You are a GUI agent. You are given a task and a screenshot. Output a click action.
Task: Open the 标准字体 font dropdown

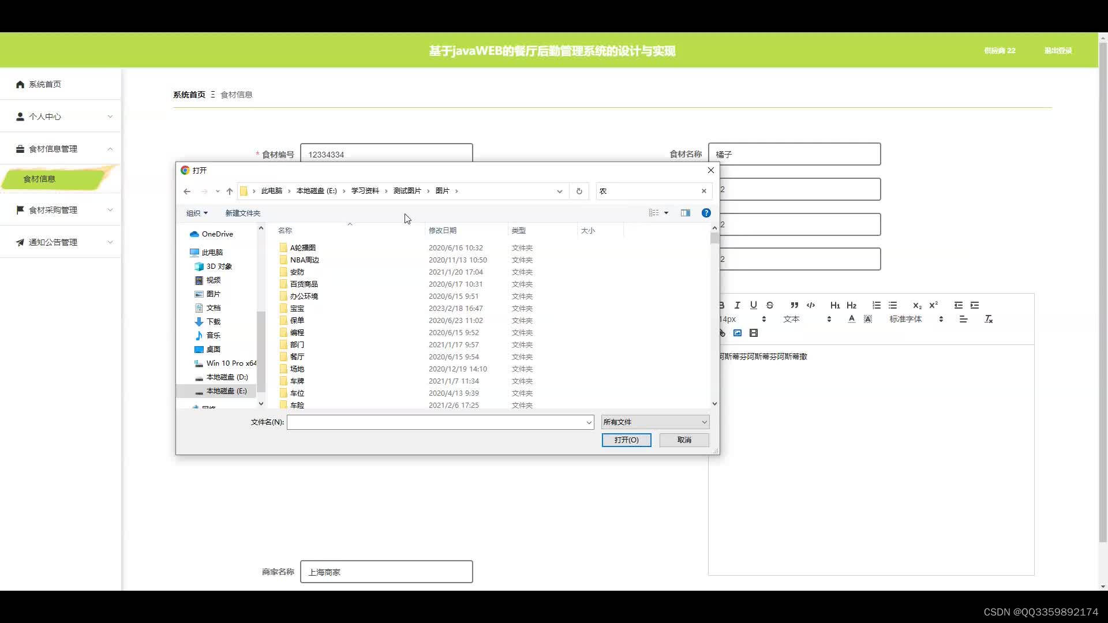click(x=916, y=319)
